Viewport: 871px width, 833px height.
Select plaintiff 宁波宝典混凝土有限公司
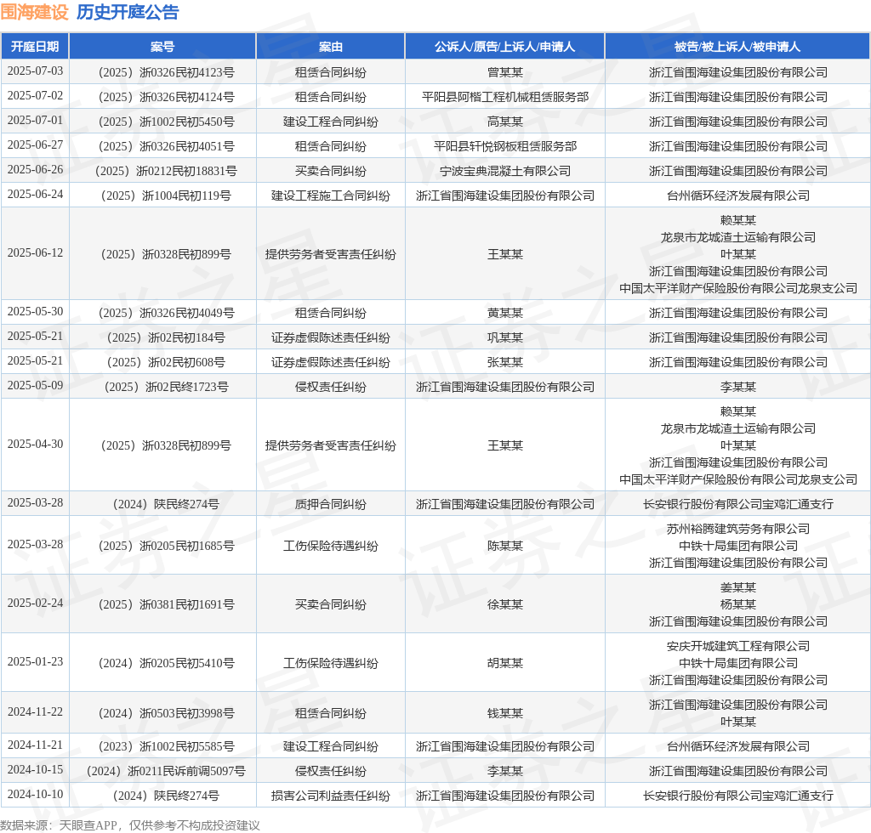[505, 170]
